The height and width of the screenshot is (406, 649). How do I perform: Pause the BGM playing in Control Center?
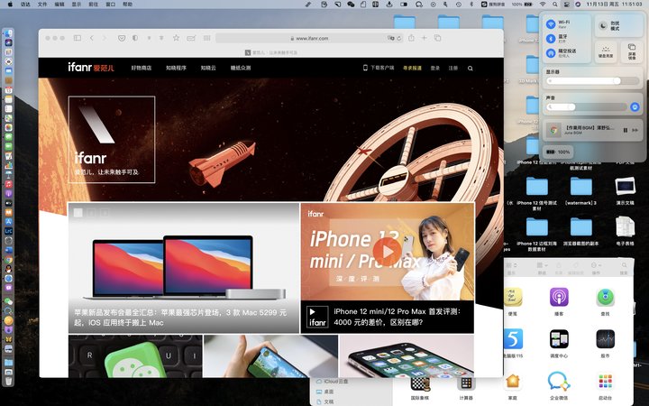(x=626, y=130)
